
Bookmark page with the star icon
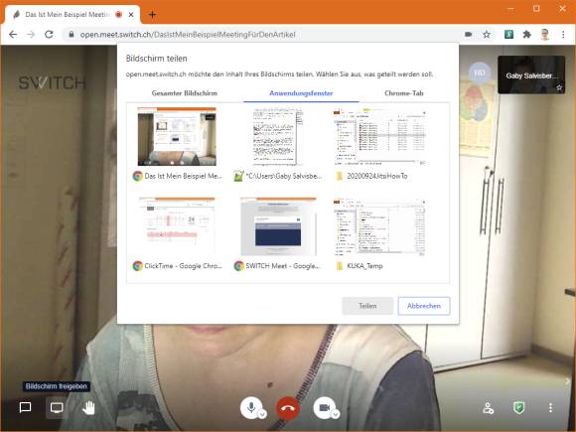[487, 35]
